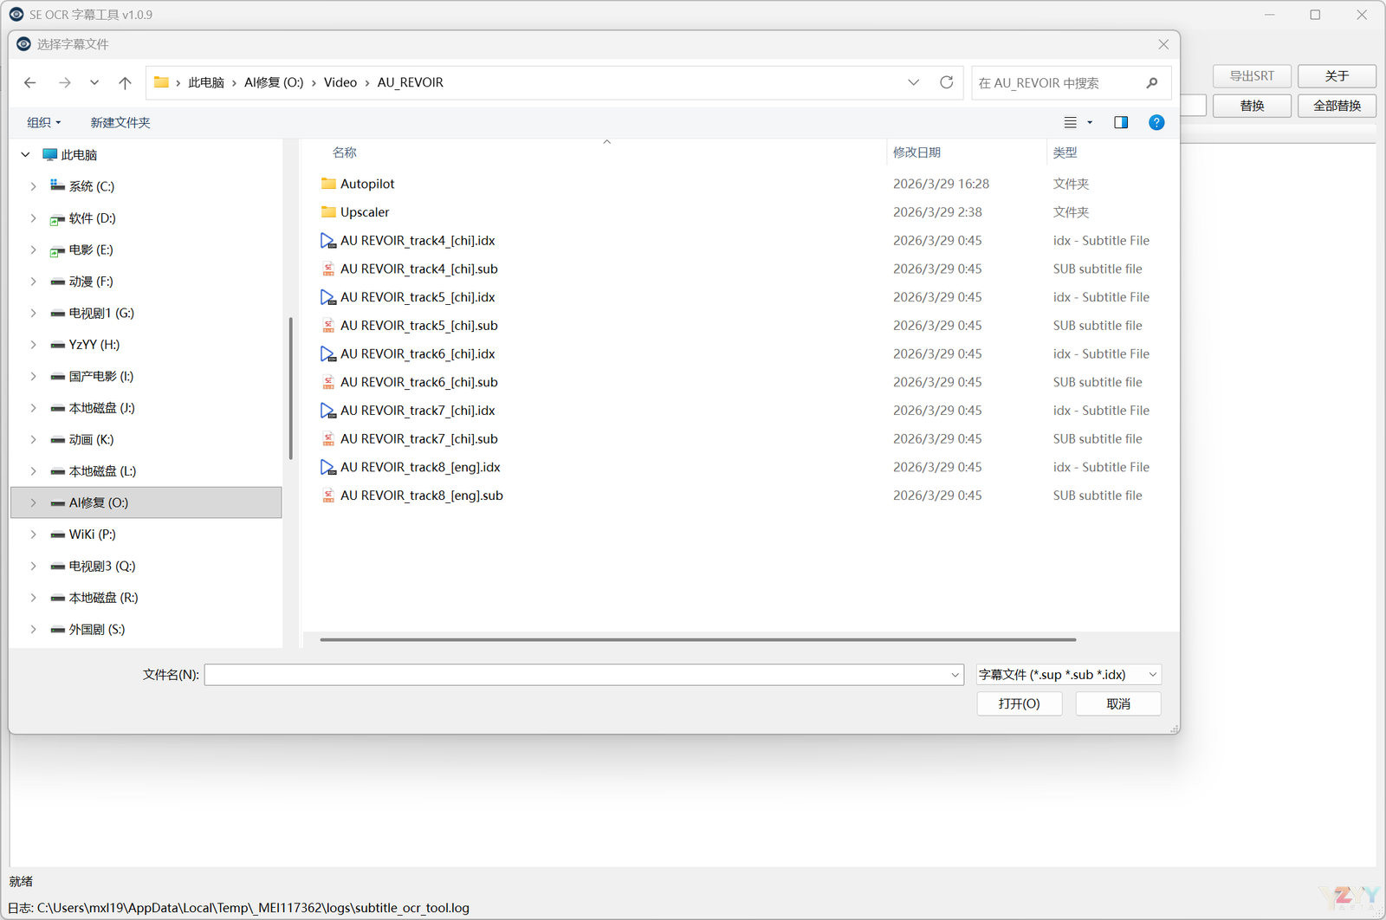Click the 此电脑 breadcrumb segment
This screenshot has width=1386, height=920.
[x=206, y=82]
